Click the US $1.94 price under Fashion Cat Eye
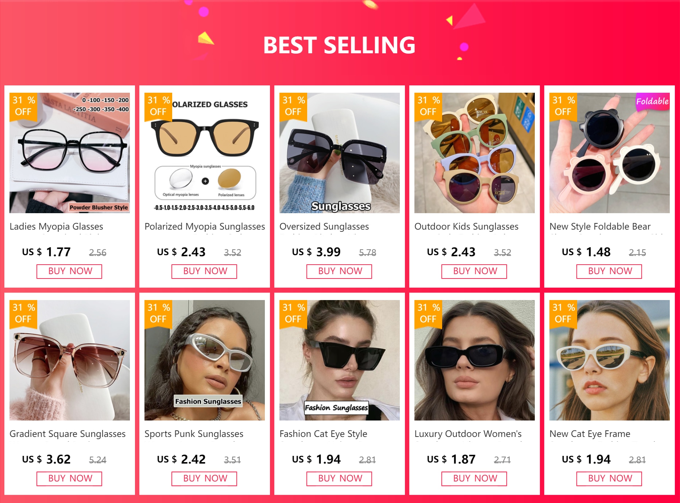This screenshot has width=680, height=503. tap(316, 459)
